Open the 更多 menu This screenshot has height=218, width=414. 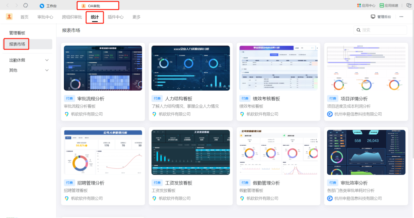(137, 17)
